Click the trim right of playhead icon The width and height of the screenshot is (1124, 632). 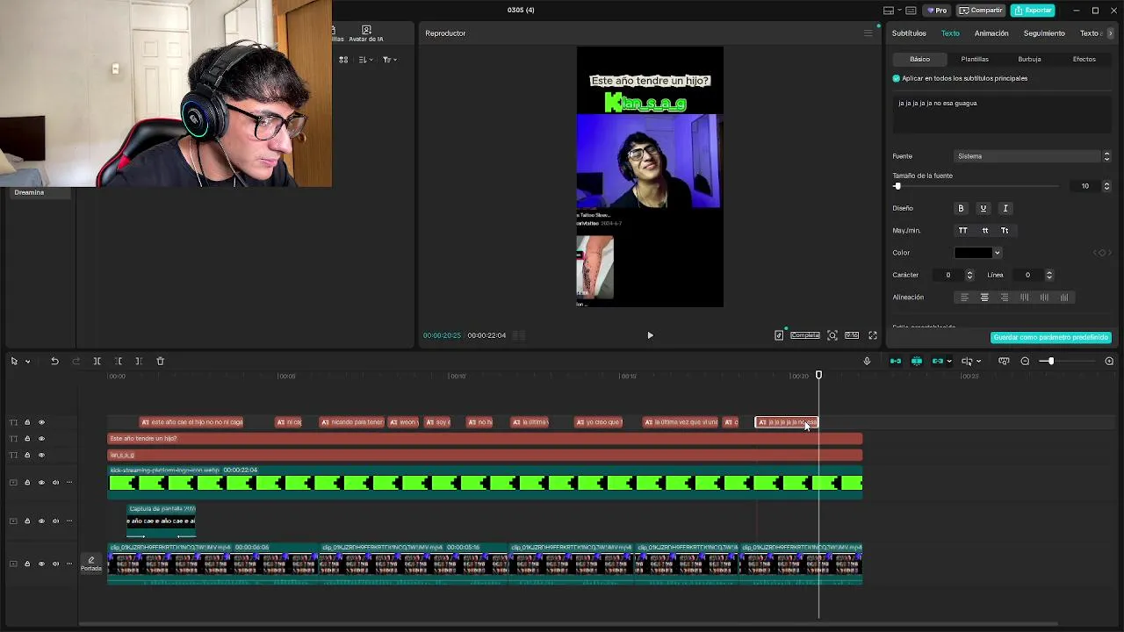(139, 361)
